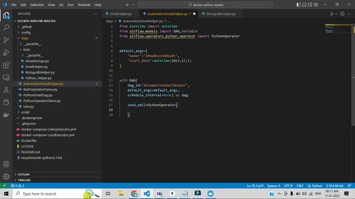Open the Manage gear icon

(x=6, y=176)
